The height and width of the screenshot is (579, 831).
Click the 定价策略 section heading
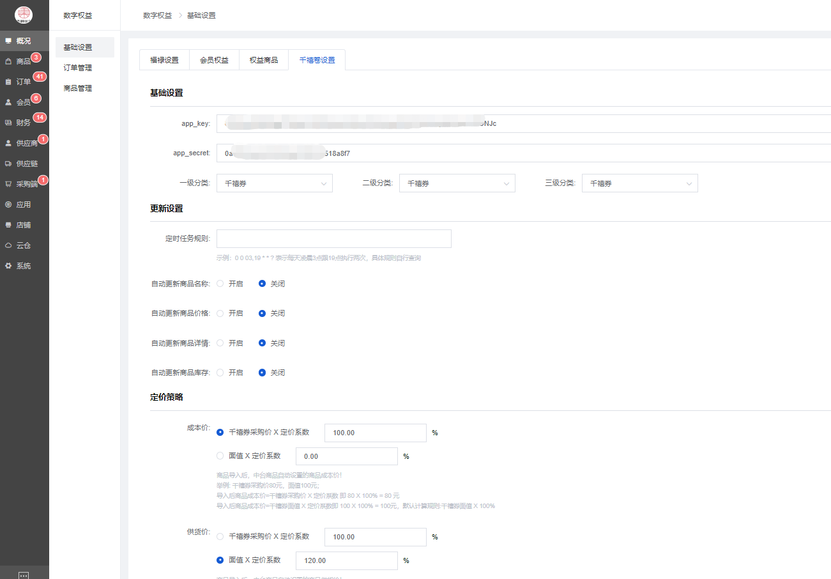point(167,397)
